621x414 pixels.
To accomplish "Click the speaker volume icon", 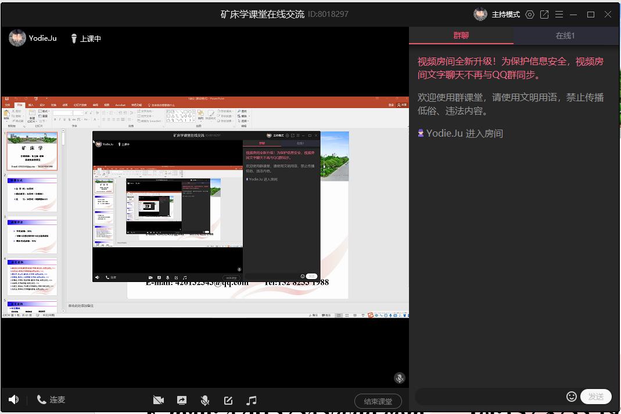I will (x=13, y=399).
